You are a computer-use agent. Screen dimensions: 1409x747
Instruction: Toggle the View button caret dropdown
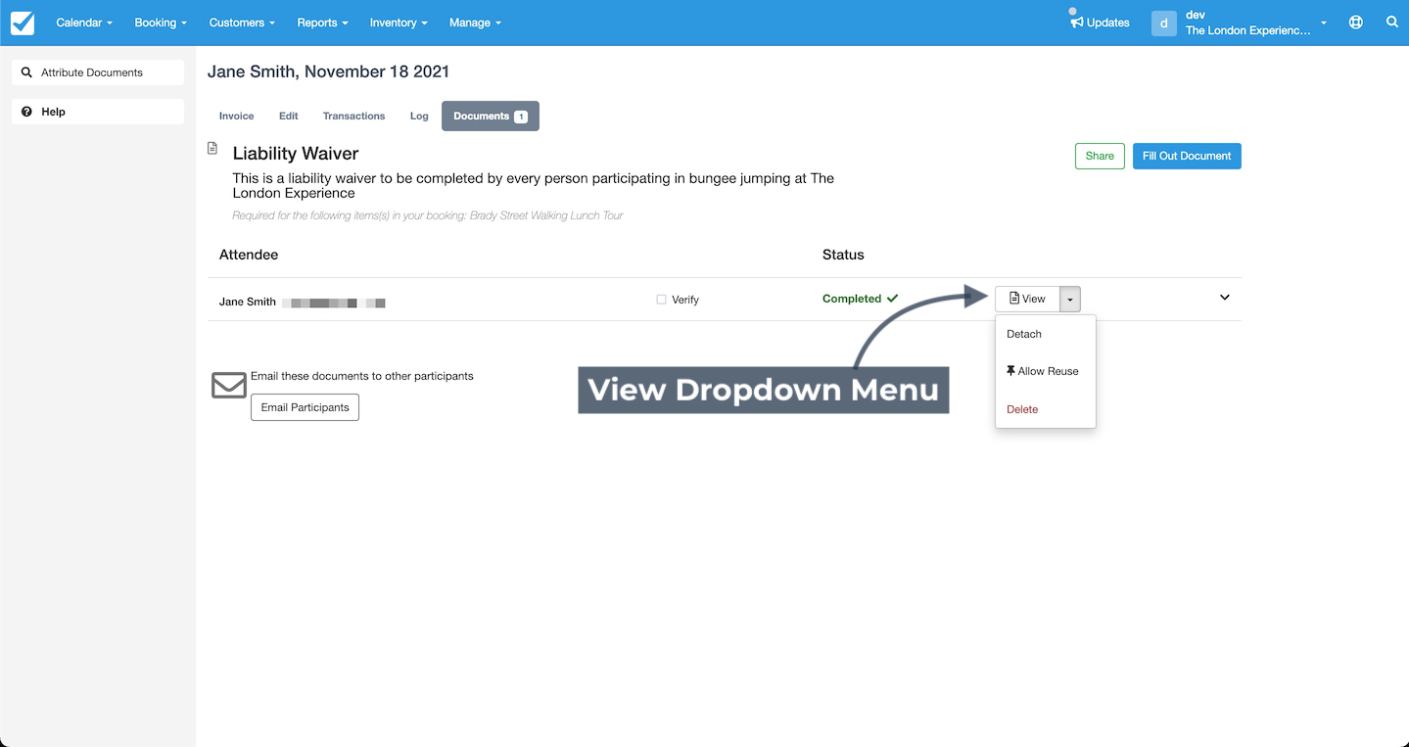pyautogui.click(x=1070, y=299)
